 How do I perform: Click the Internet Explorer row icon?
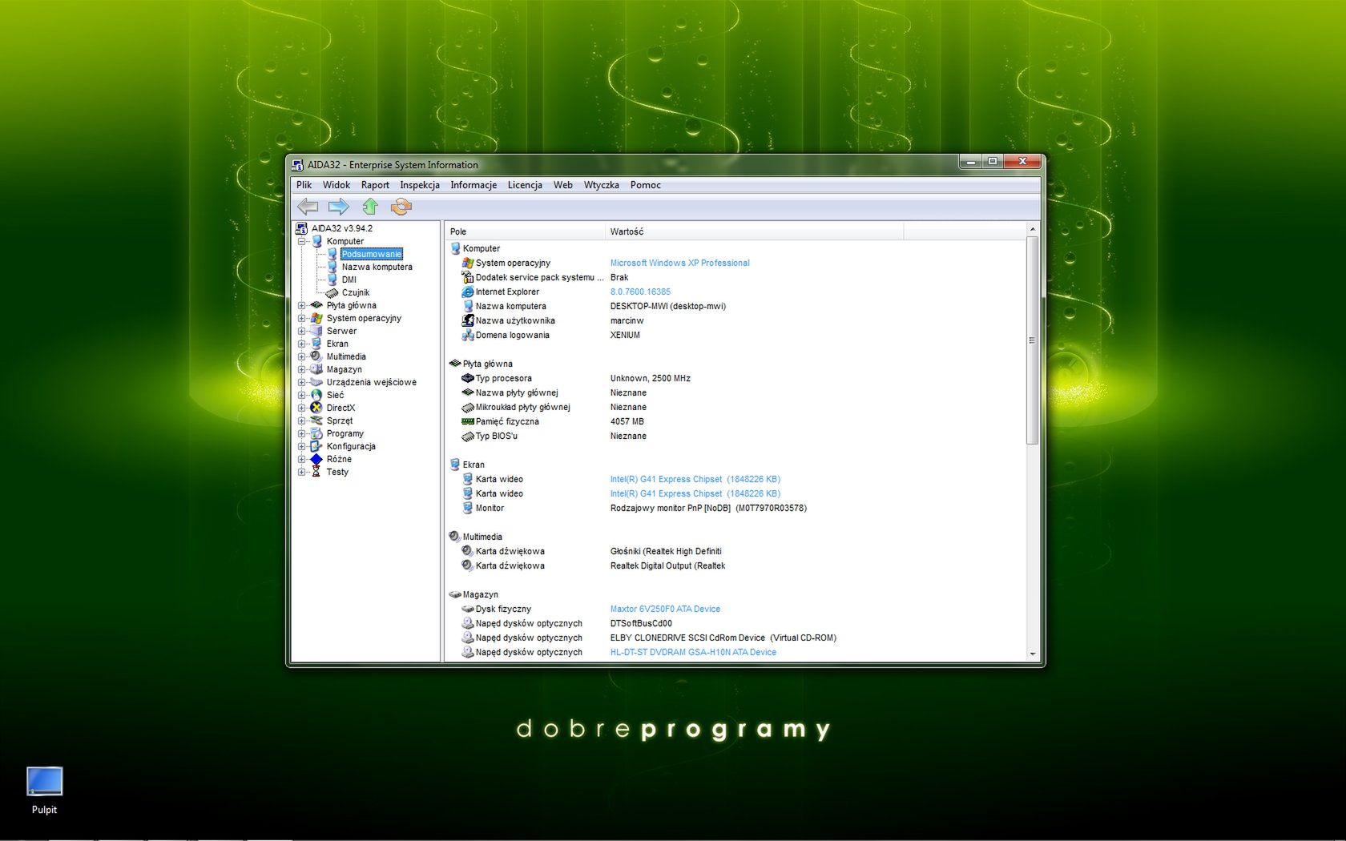click(468, 292)
